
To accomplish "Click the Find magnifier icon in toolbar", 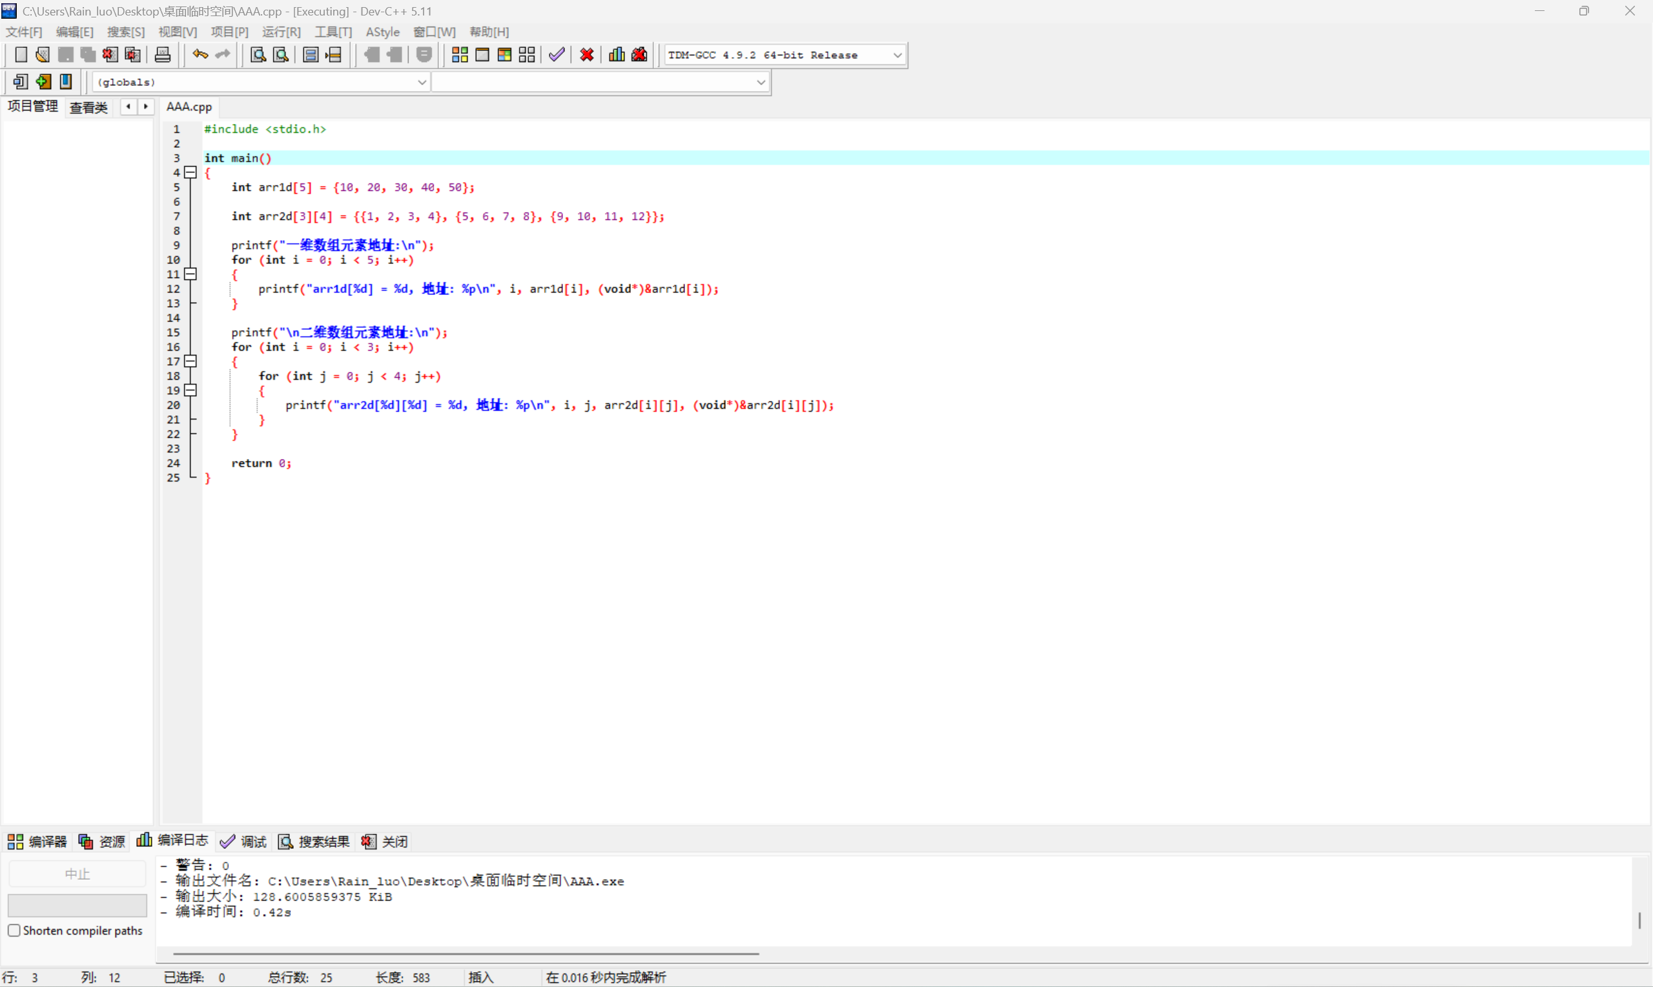I will 258,54.
